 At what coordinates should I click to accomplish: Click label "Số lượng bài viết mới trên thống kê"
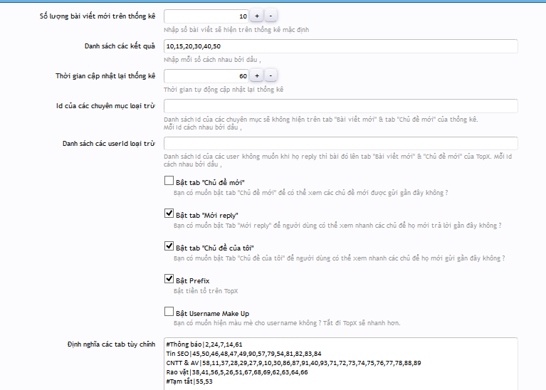pos(98,16)
